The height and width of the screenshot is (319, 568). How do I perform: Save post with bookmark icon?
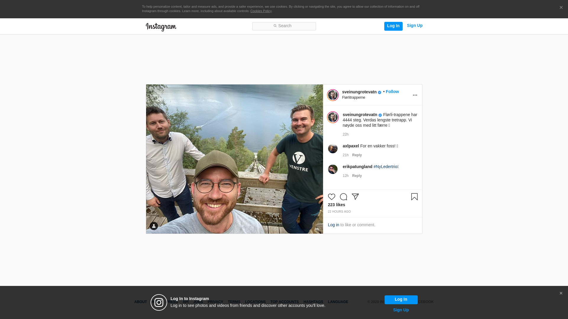(414, 197)
